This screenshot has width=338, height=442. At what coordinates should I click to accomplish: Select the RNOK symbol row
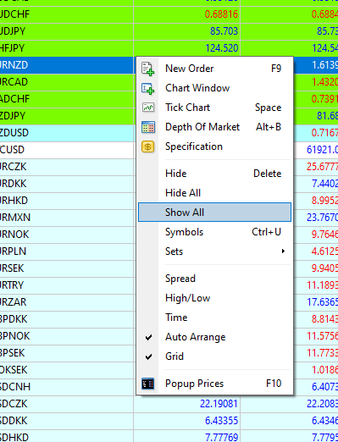point(68,235)
